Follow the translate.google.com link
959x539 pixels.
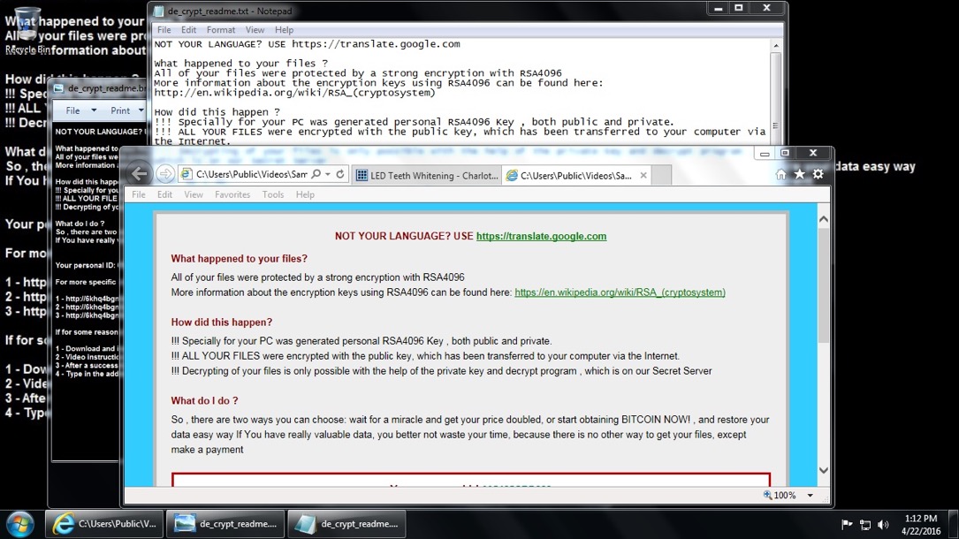pyautogui.click(x=541, y=236)
